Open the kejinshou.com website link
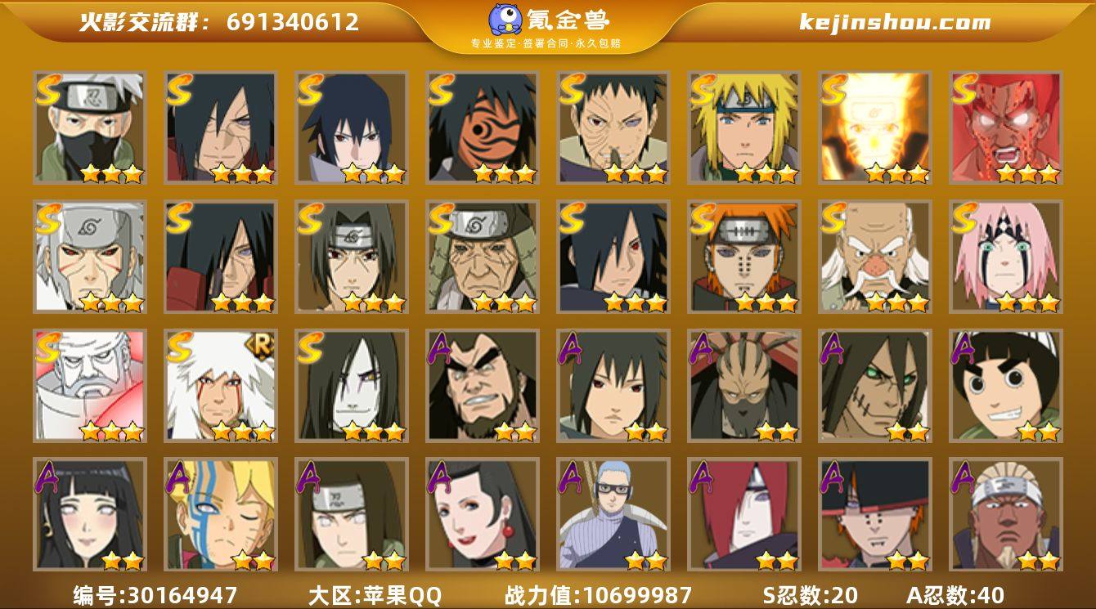 [x=895, y=22]
